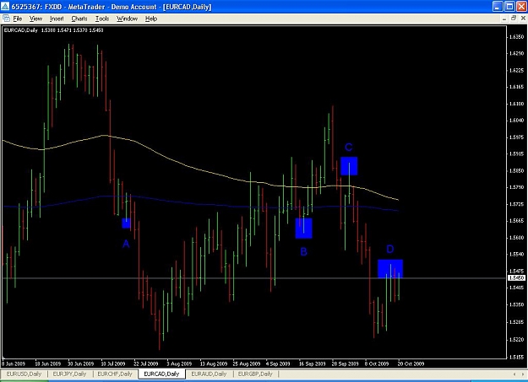Click the 4 Sep 2009 date label

point(278,363)
